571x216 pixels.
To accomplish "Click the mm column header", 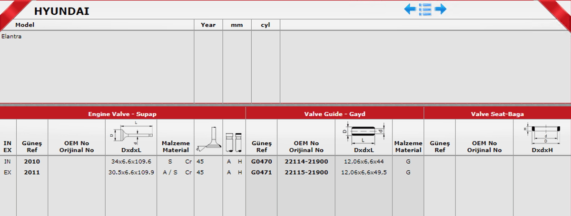I will click(x=236, y=25).
